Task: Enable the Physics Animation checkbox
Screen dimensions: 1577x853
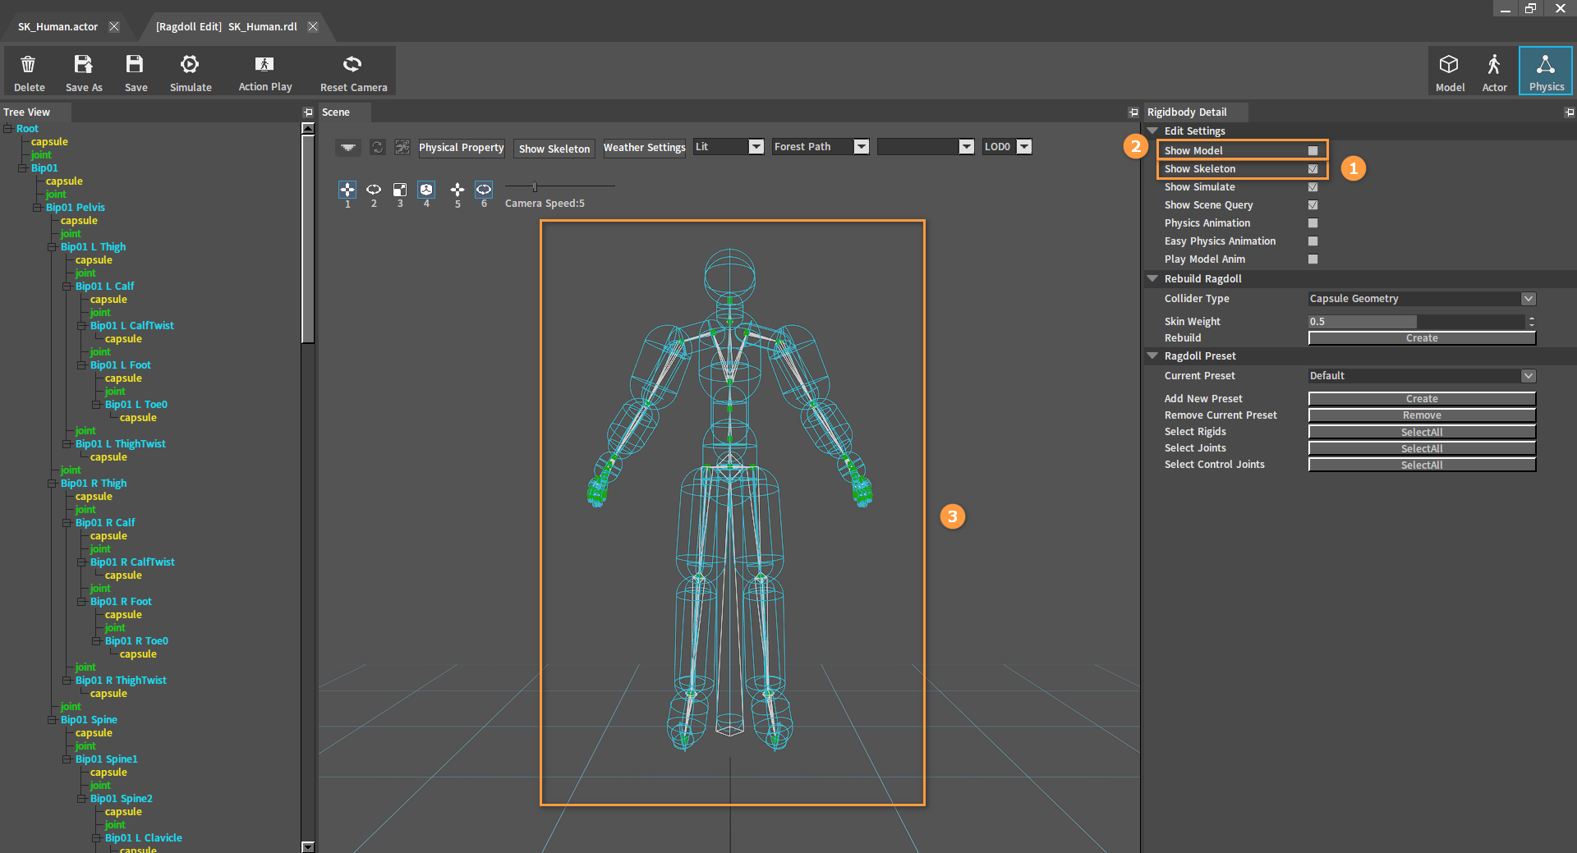Action: coord(1313,223)
